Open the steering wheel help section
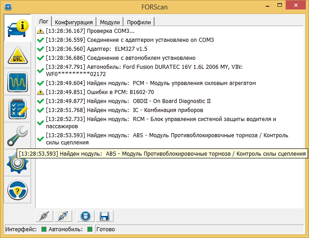The image size is (309, 238). (x=18, y=190)
